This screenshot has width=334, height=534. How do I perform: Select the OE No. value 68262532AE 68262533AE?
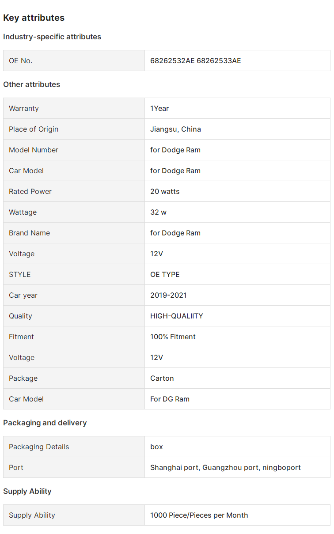click(x=195, y=61)
